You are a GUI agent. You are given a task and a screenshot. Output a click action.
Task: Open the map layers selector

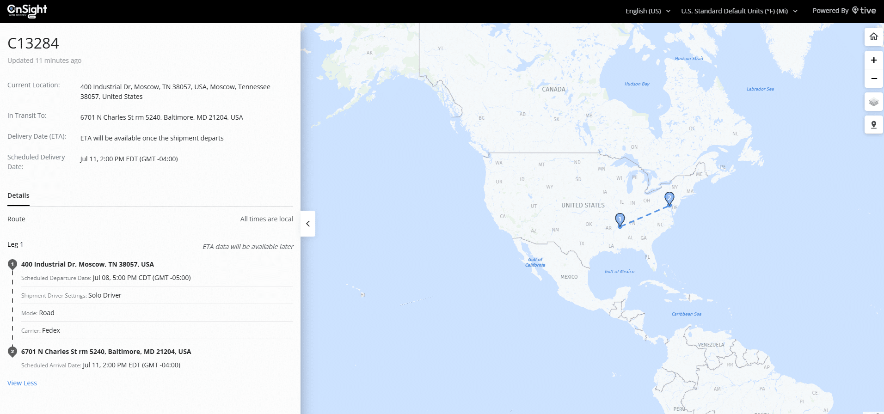[873, 102]
